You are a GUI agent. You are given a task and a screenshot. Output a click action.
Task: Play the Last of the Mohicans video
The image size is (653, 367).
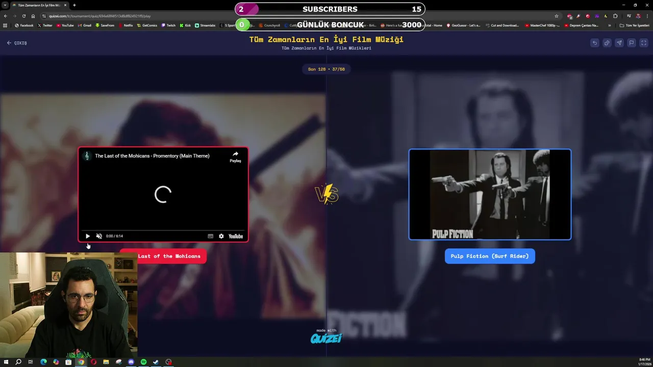click(88, 236)
